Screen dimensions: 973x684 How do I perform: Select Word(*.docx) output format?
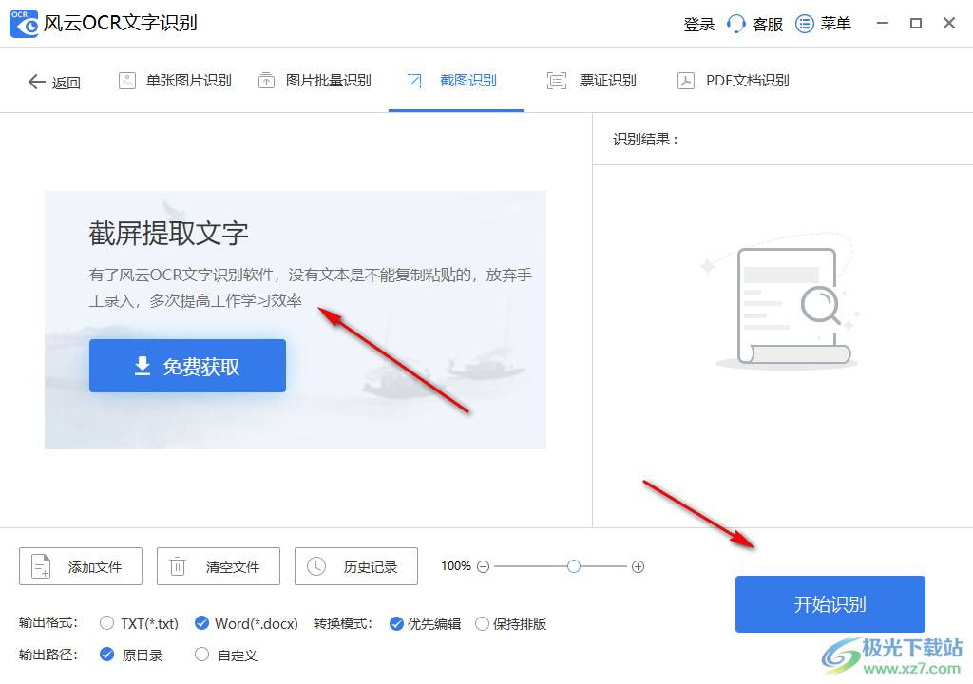pyautogui.click(x=246, y=623)
